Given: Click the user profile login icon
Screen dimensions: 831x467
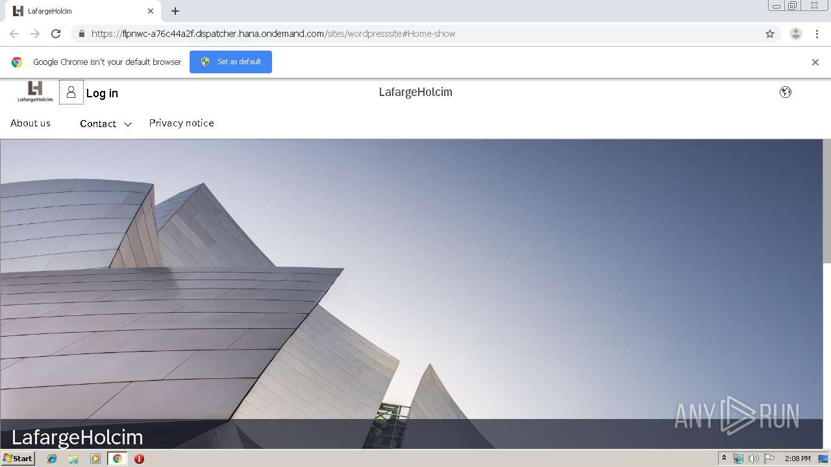Looking at the screenshot, I should (x=71, y=92).
